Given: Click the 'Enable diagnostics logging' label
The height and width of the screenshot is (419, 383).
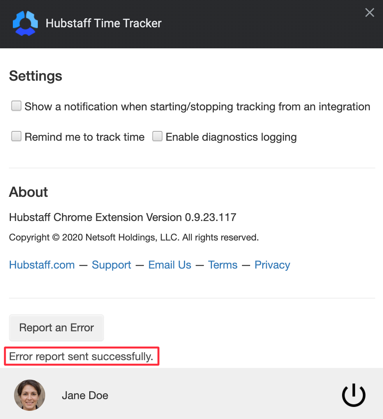Looking at the screenshot, I should coord(231,137).
